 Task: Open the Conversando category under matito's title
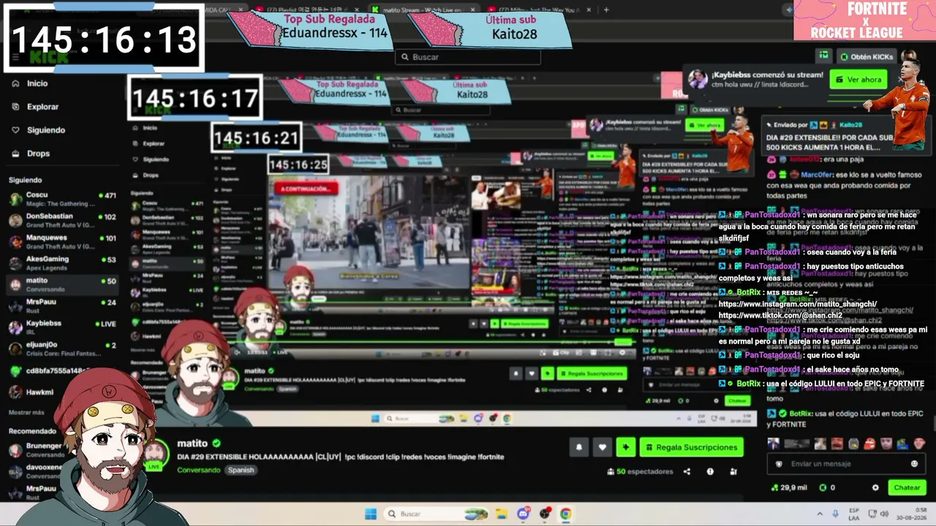[x=199, y=470]
